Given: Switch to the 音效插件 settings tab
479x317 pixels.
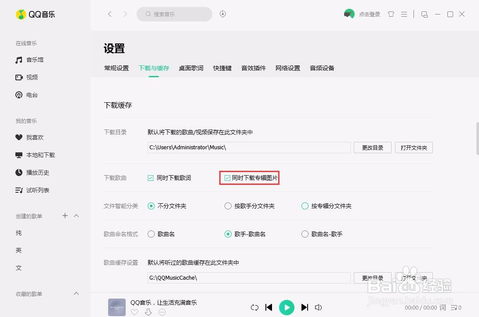Looking at the screenshot, I should click(253, 68).
